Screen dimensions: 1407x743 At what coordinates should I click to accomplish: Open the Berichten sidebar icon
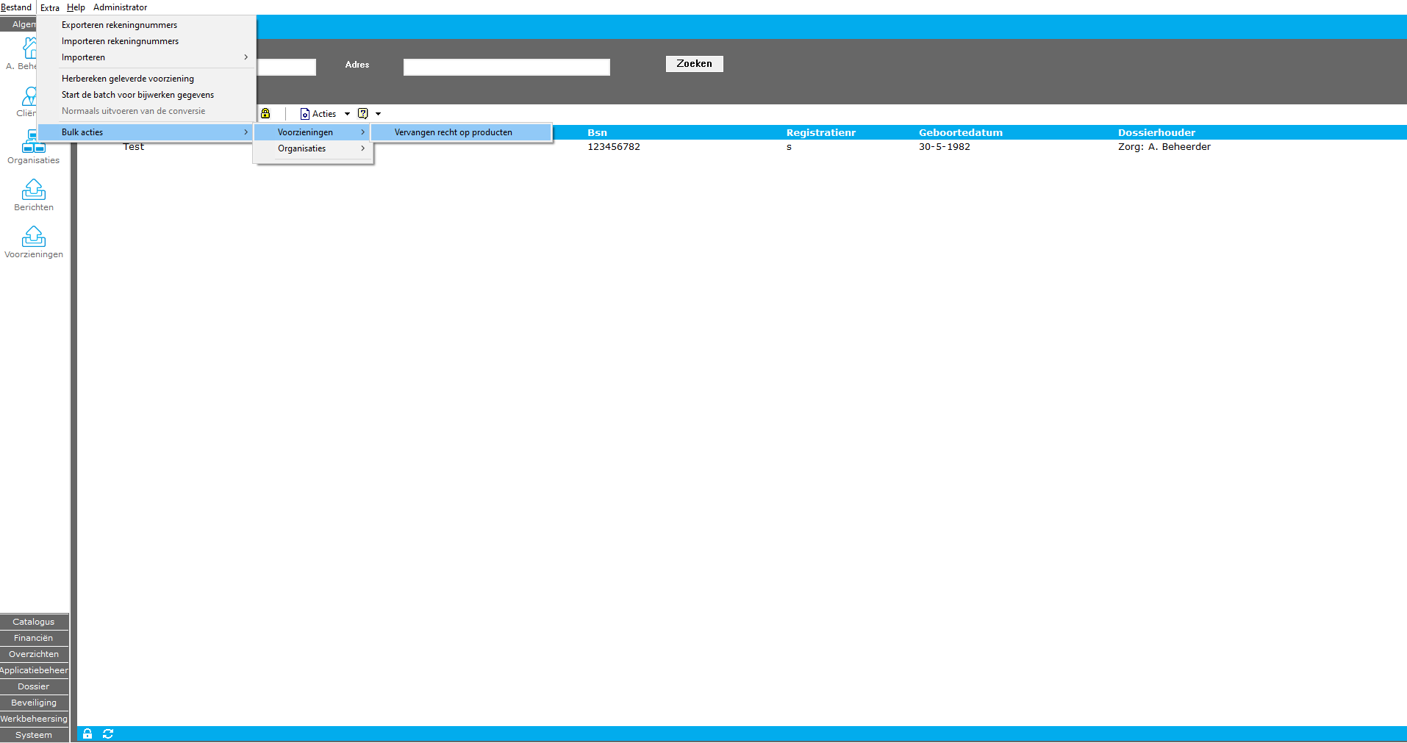point(34,190)
